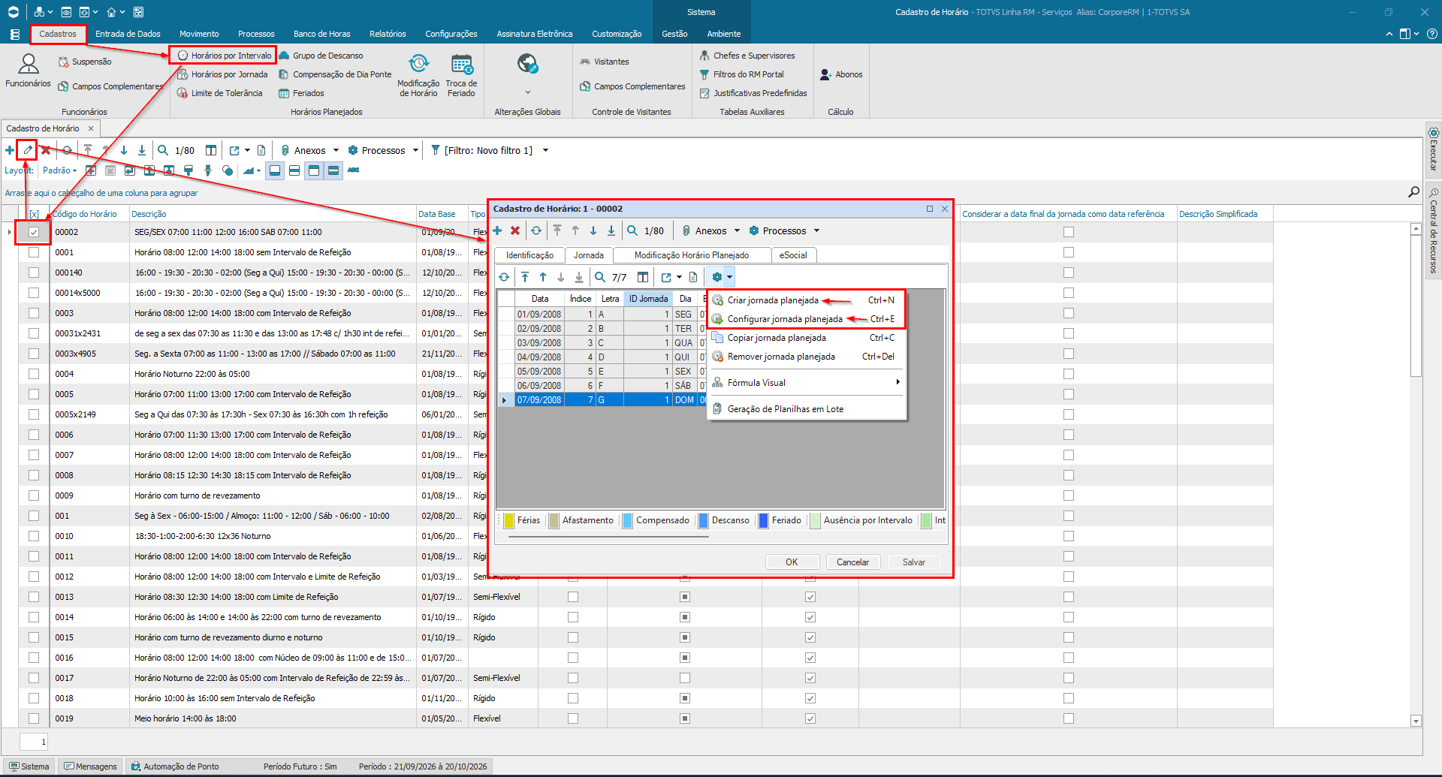Expand Processos dropdown in the dialog toolbar
1442x777 pixels.
pos(816,230)
